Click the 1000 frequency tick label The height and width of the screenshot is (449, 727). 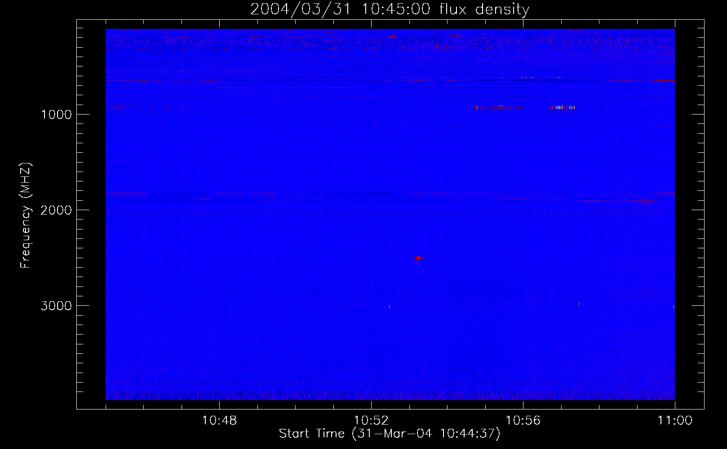[56, 114]
